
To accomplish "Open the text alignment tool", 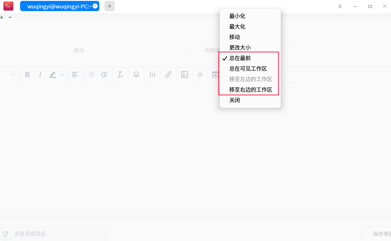I will [x=75, y=75].
